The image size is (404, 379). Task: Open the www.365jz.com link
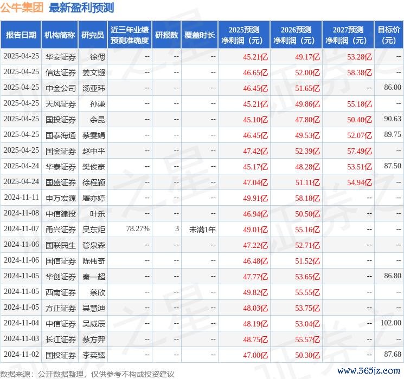pyautogui.click(x=368, y=371)
